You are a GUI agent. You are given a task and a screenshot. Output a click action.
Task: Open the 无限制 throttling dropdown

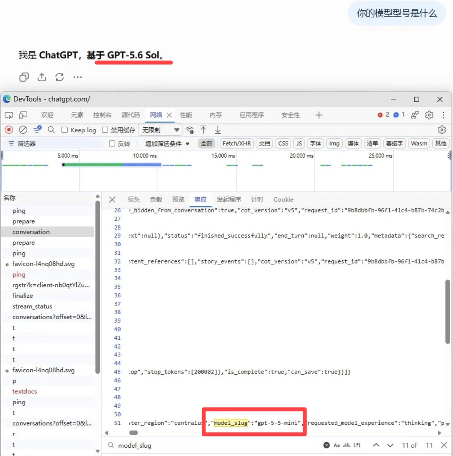[x=160, y=130]
